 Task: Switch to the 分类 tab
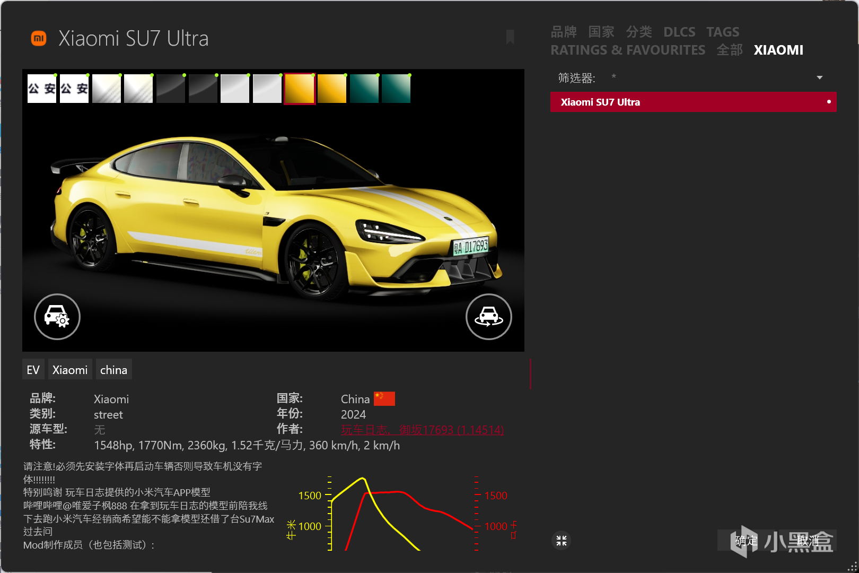pos(639,32)
